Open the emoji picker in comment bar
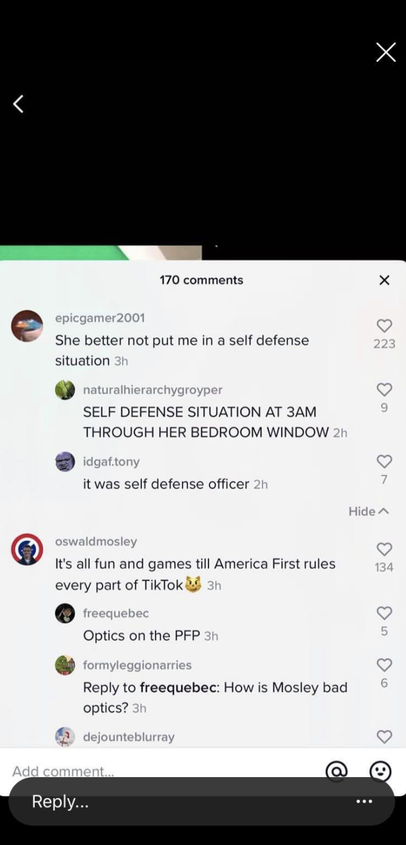This screenshot has height=845, width=406. coord(380,771)
